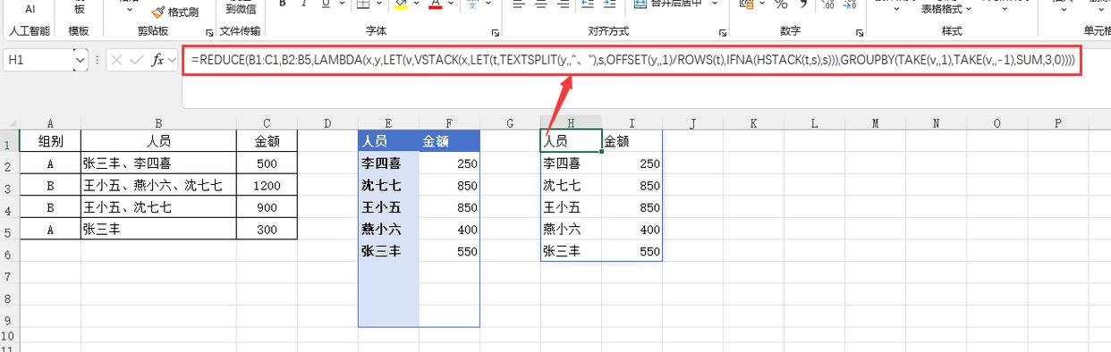Open the 数字 group dialog launcher
Viewport: 1111px width, 352px height.
click(859, 32)
